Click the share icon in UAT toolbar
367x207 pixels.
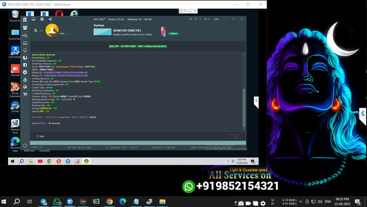(x=50, y=19)
